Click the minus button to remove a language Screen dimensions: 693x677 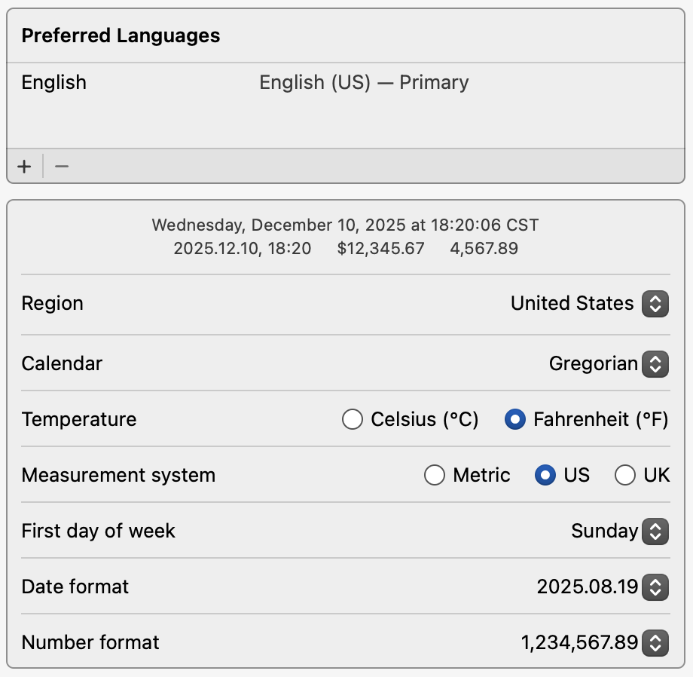coord(62,166)
